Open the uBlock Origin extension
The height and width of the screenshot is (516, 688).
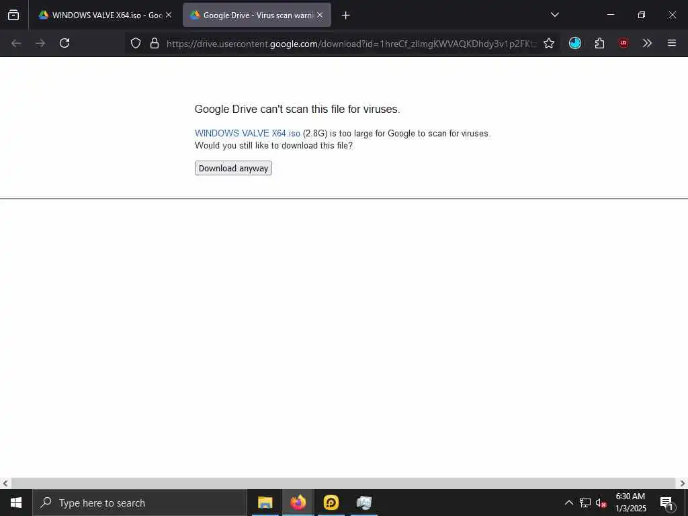(623, 43)
